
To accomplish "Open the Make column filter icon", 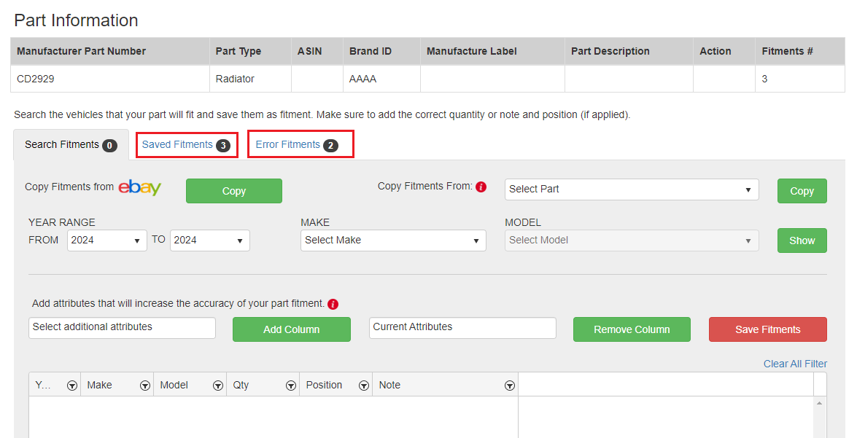I will (144, 386).
